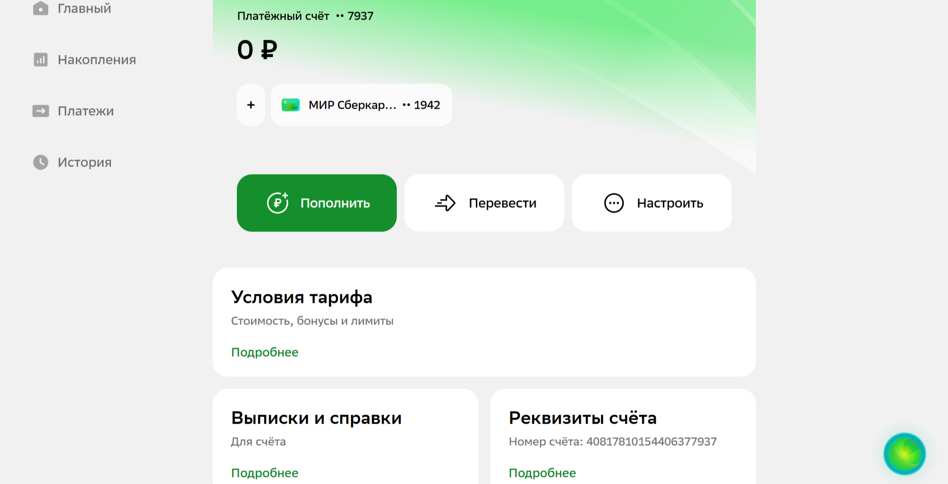The width and height of the screenshot is (948, 484).
Task: Open Подробнее under Выписки и справки
Action: tap(265, 473)
